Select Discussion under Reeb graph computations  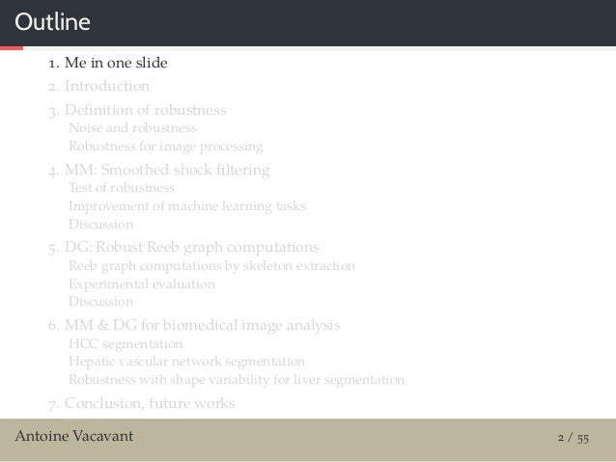[101, 302]
